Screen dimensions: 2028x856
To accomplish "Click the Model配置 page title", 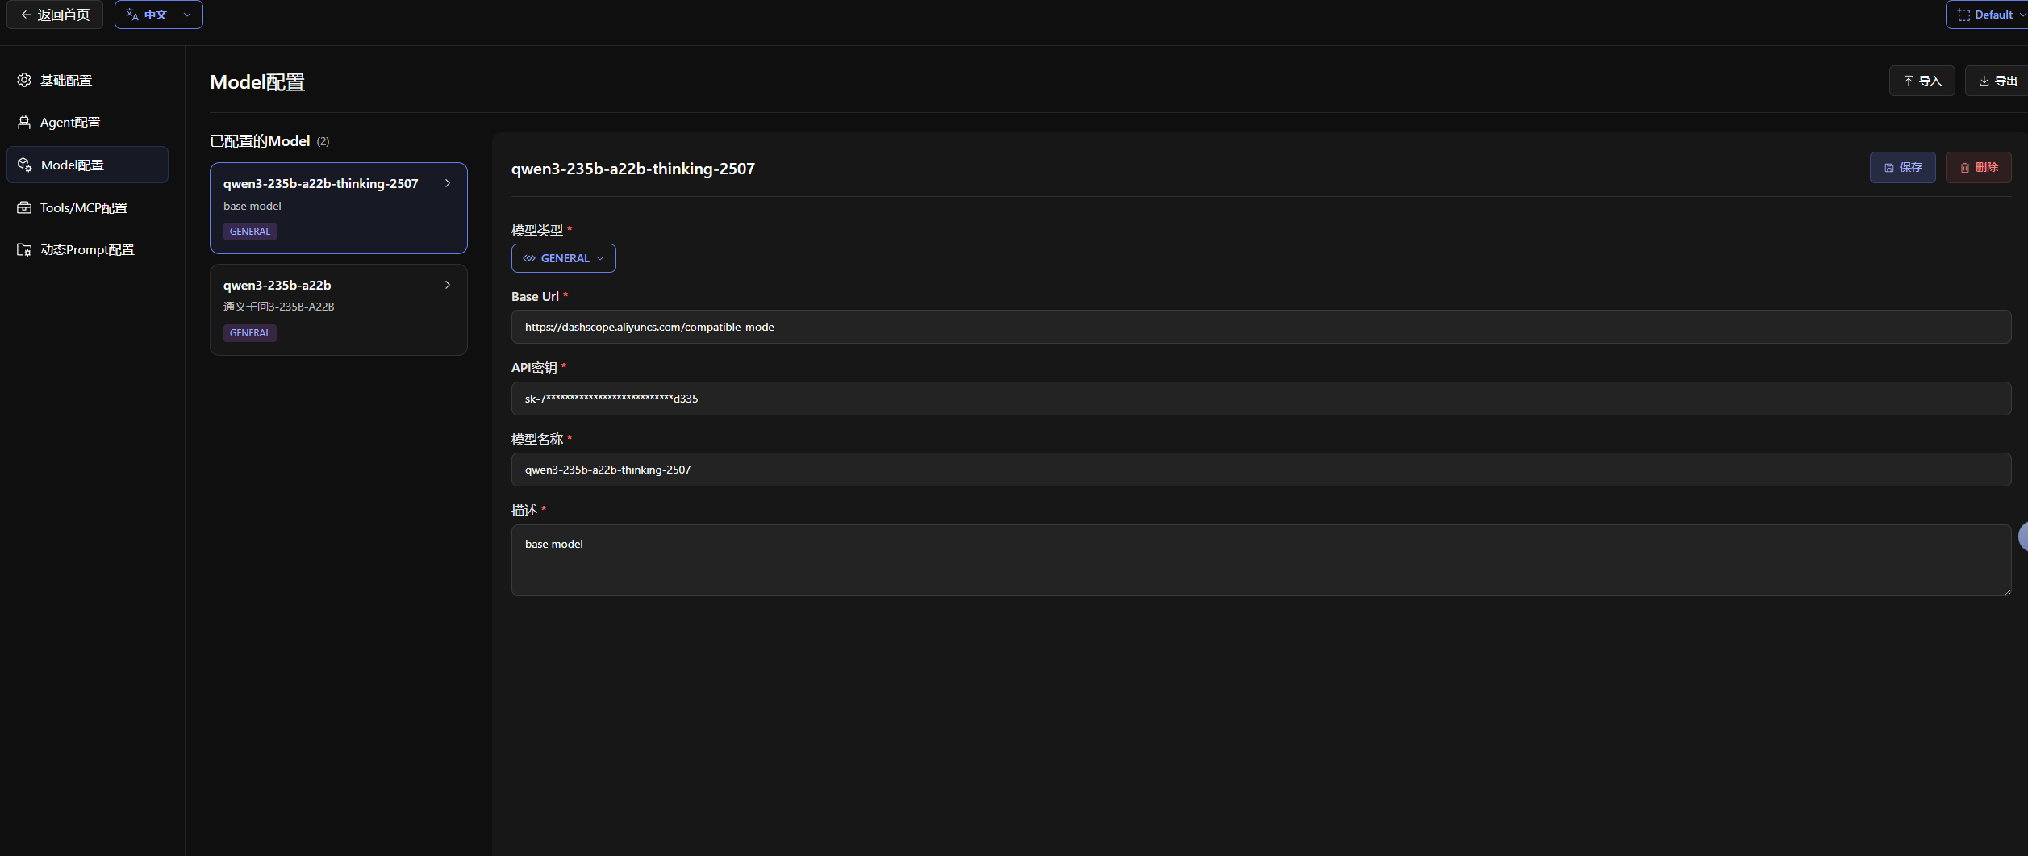I will (257, 82).
